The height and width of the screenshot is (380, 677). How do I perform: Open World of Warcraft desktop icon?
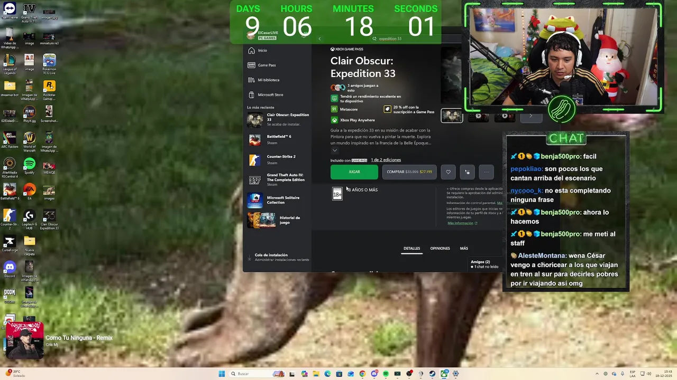[29, 142]
